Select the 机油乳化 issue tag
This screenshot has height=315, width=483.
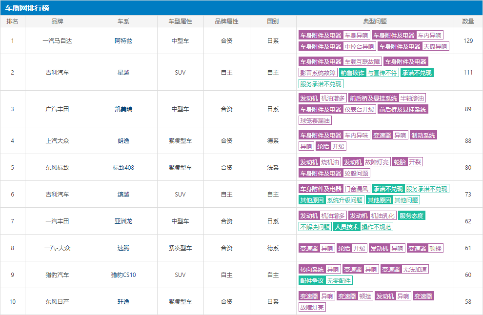pos(382,216)
